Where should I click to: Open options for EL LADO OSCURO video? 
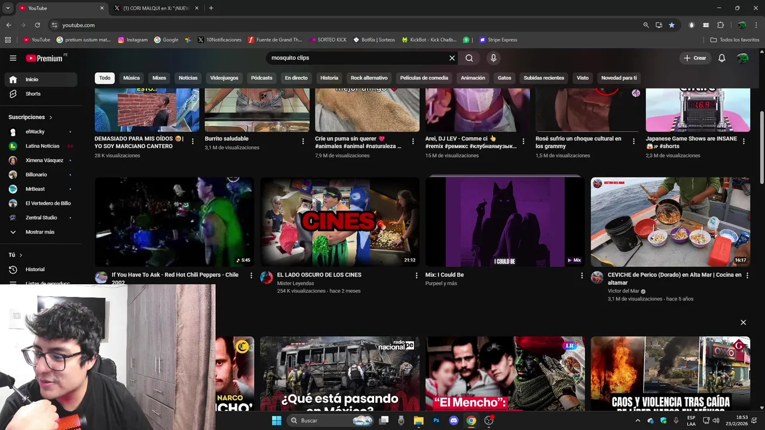point(417,275)
